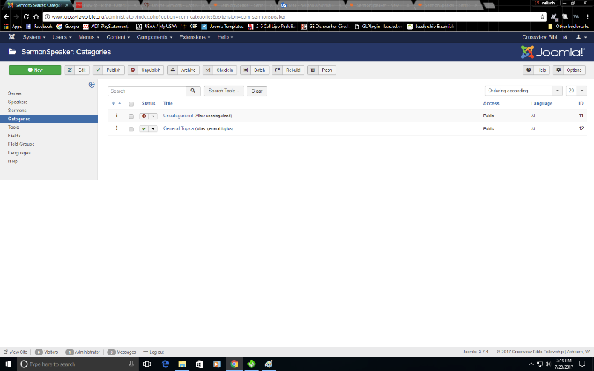Image resolution: width=594 pixels, height=371 pixels.
Task: Open the Windows Start menu
Action: [x=8, y=364]
